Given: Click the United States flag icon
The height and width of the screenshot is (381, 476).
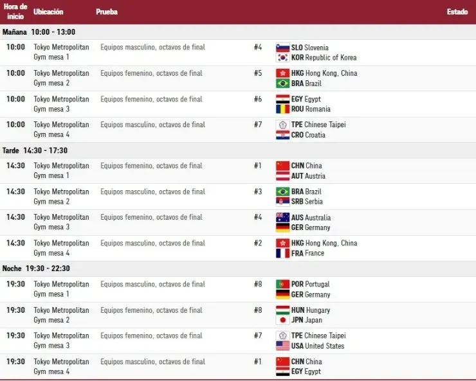Looking at the screenshot, I should tap(282, 346).
